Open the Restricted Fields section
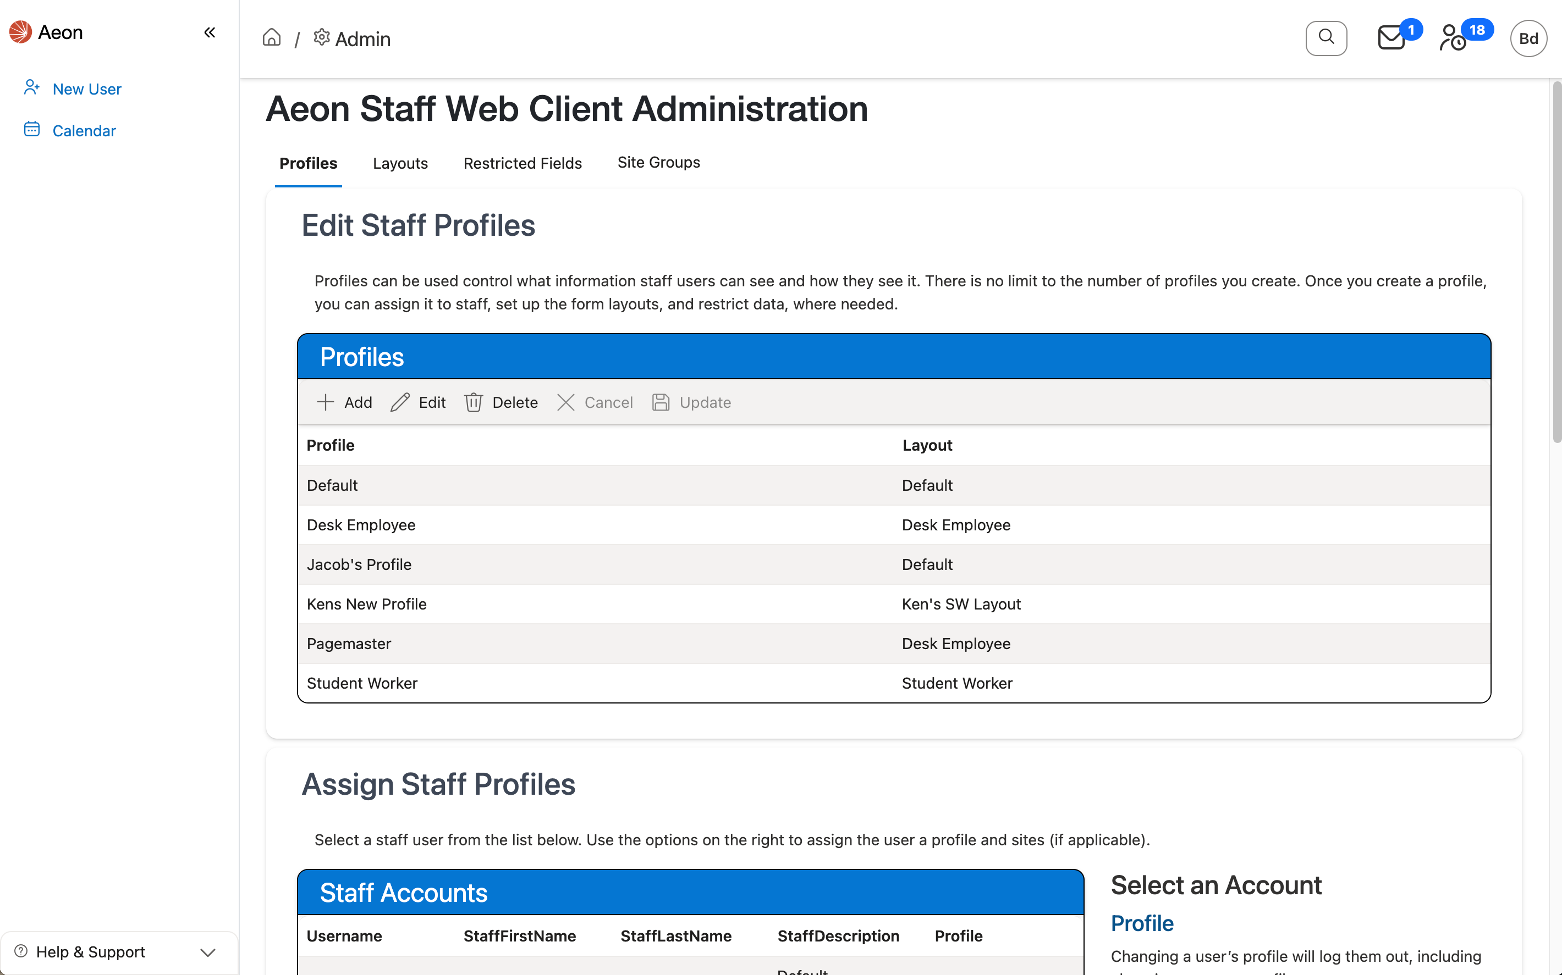The image size is (1562, 975). coord(522,163)
